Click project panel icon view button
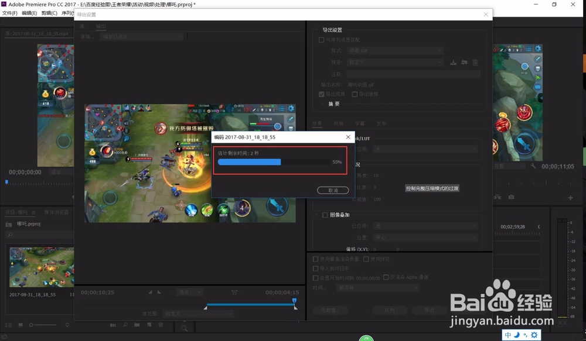The image size is (586, 341). [x=21, y=325]
